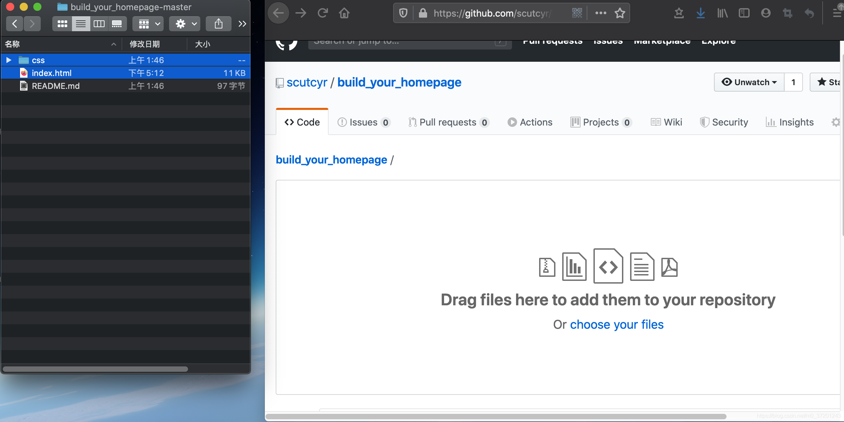The image size is (844, 422).
Task: Click Unwatch dropdown button
Action: click(749, 82)
